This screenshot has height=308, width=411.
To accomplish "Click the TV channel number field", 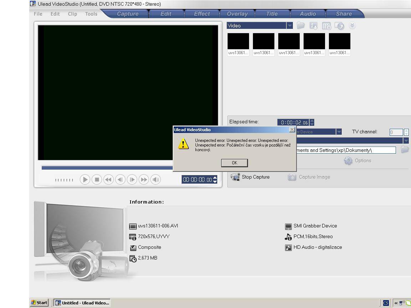I will pos(396,132).
